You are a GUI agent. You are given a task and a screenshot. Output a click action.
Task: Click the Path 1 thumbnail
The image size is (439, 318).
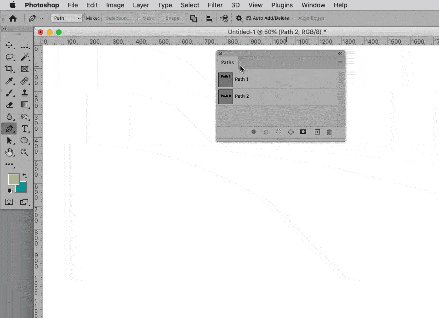pos(226,80)
